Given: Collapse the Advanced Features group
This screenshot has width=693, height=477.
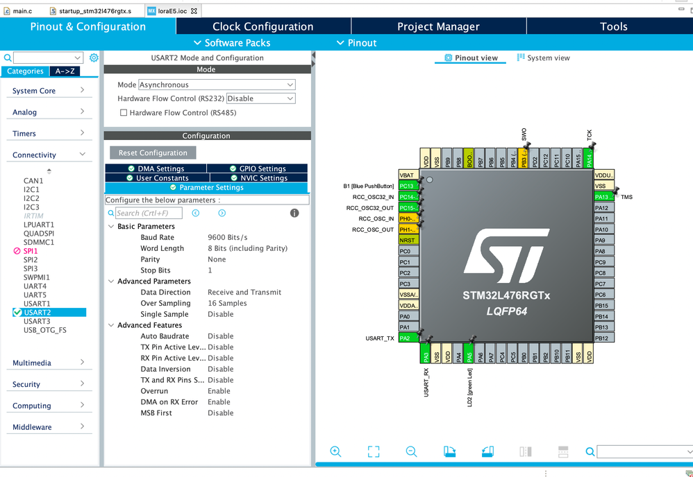Looking at the screenshot, I should click(111, 325).
